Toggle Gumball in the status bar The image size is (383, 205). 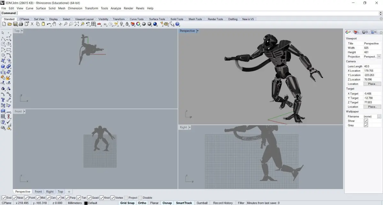202,203
